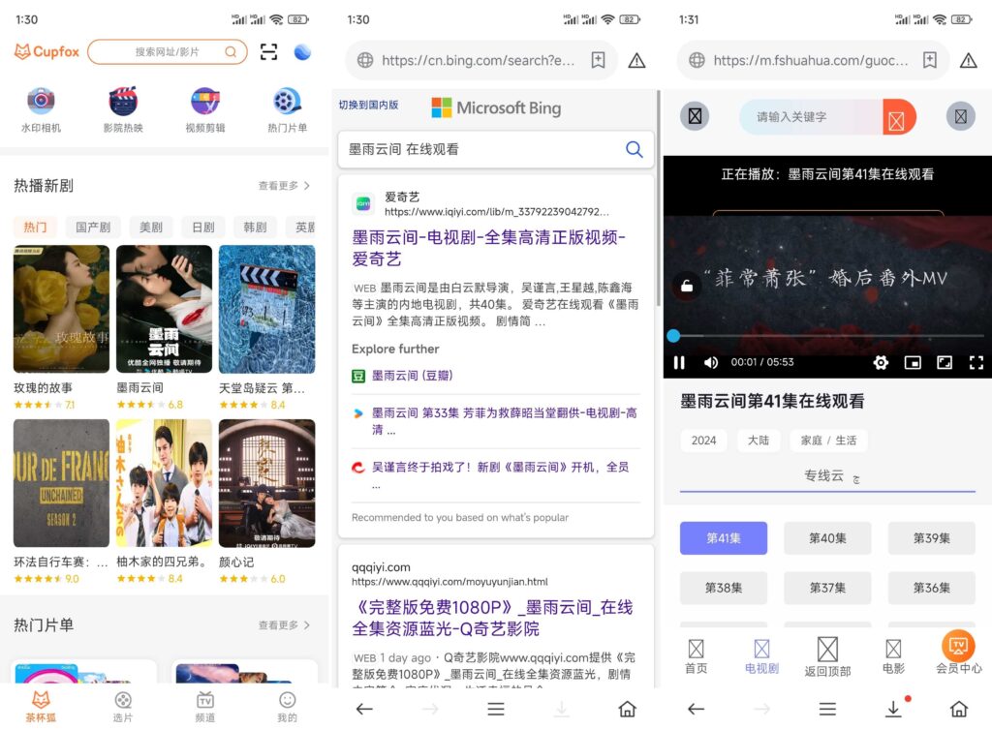992x730 pixels.
Task: Click the 请输入关键字 search field
Action: click(811, 117)
